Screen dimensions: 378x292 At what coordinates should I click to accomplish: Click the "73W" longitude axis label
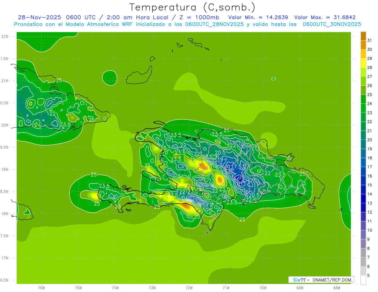tap(152, 288)
